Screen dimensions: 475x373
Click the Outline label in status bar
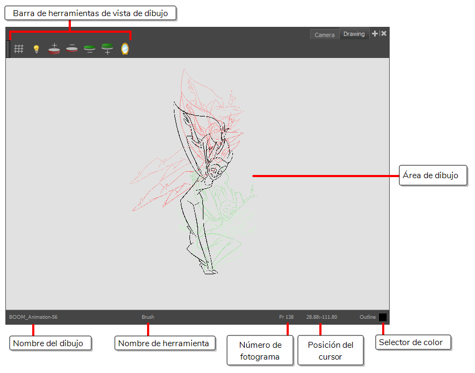(x=368, y=317)
